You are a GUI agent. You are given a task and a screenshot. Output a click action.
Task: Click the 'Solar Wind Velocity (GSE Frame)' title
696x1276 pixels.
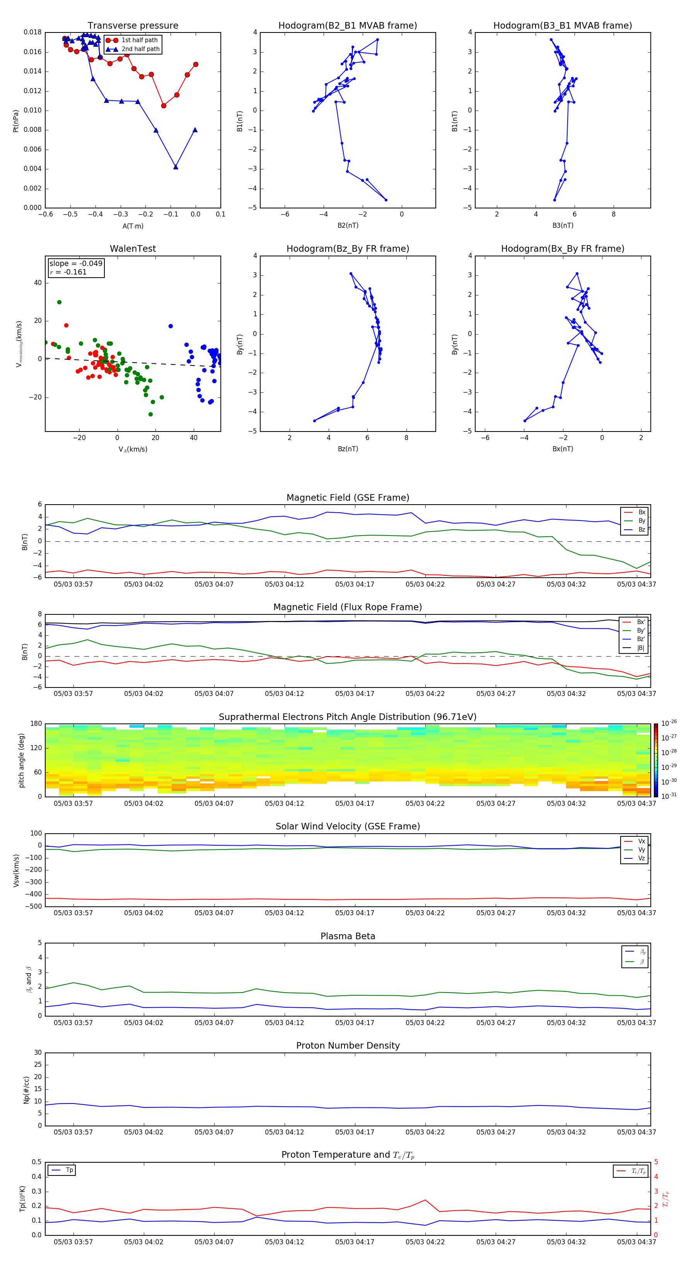[x=348, y=826]
